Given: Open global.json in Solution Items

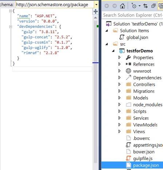Looking at the screenshot, I should (x=137, y=37).
